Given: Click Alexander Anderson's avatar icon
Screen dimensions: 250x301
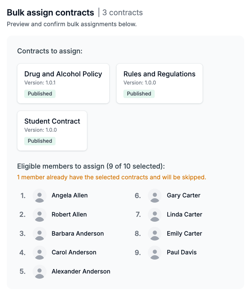Looking at the screenshot, I should pyautogui.click(x=39, y=272).
